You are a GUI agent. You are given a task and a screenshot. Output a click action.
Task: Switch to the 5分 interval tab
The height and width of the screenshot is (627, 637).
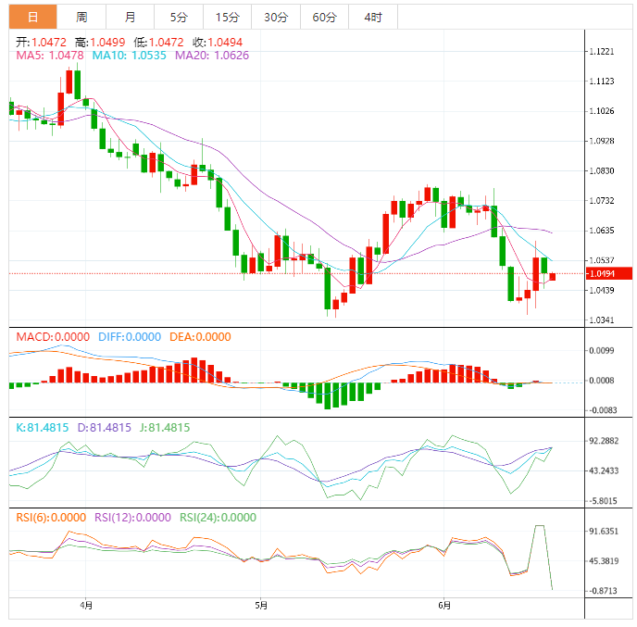178,17
